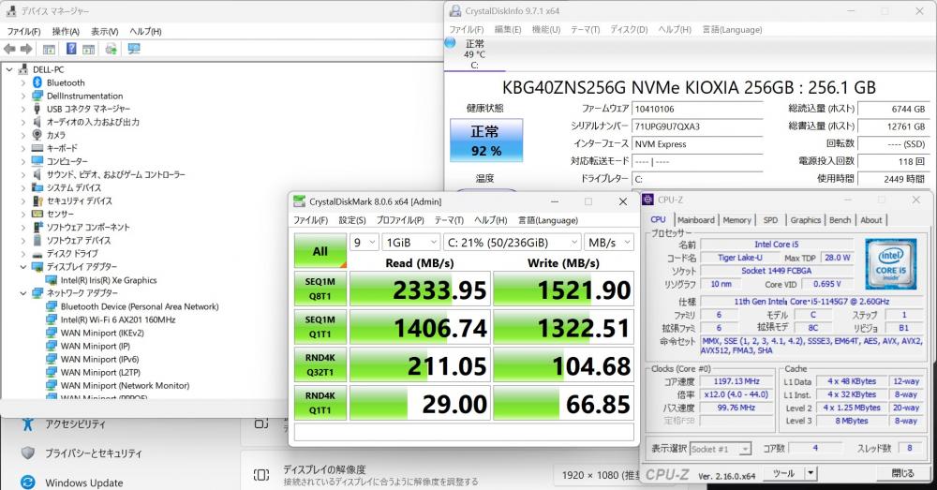Select the Bluetooth device category icon

pyautogui.click(x=37, y=82)
